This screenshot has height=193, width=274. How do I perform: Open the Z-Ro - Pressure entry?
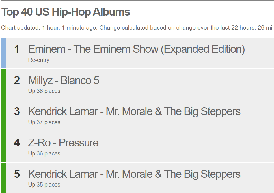(63, 143)
